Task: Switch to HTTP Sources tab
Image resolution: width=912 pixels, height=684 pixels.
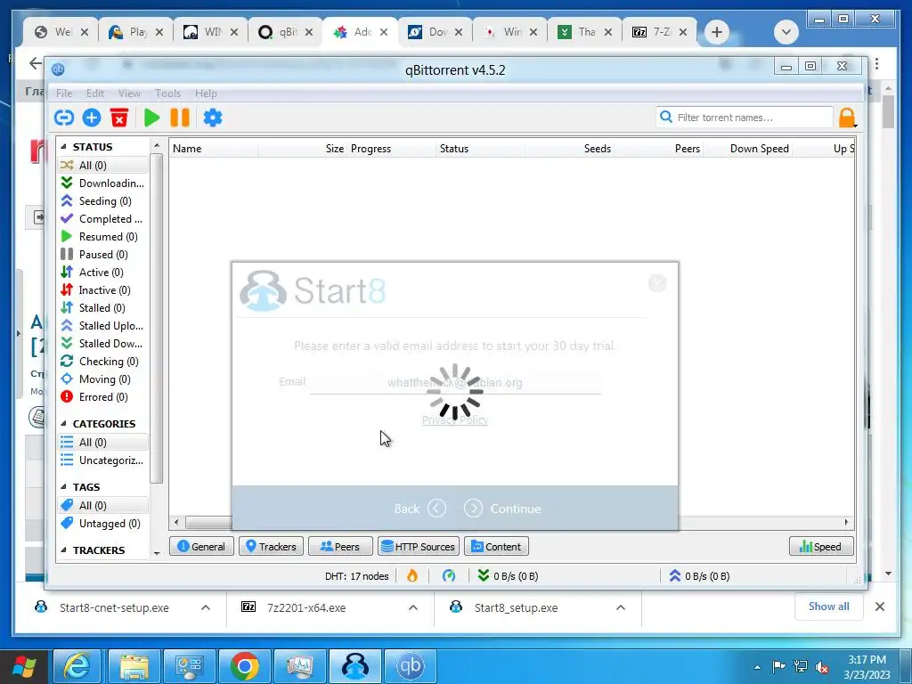Action: (x=419, y=547)
